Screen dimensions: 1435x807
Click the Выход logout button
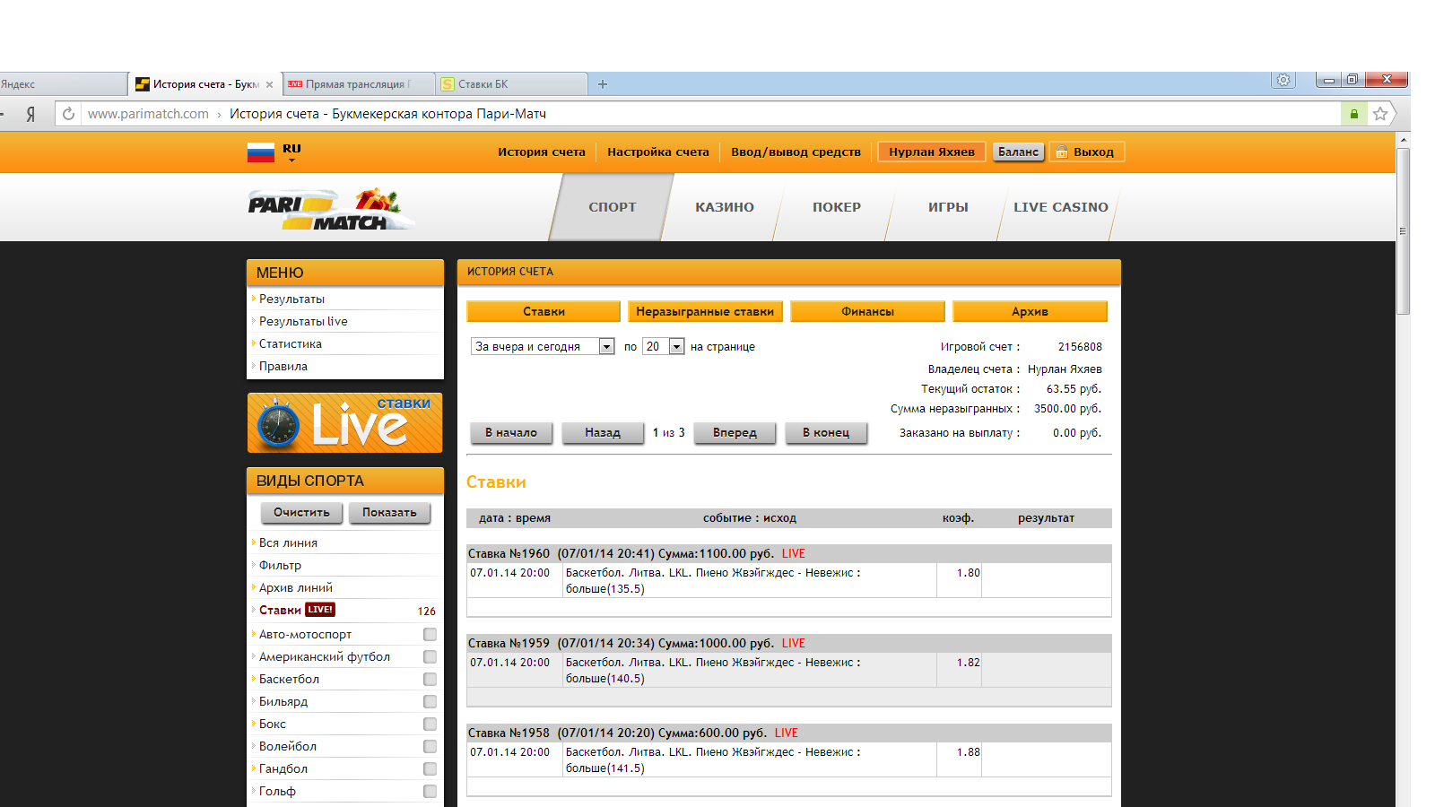click(x=1086, y=152)
